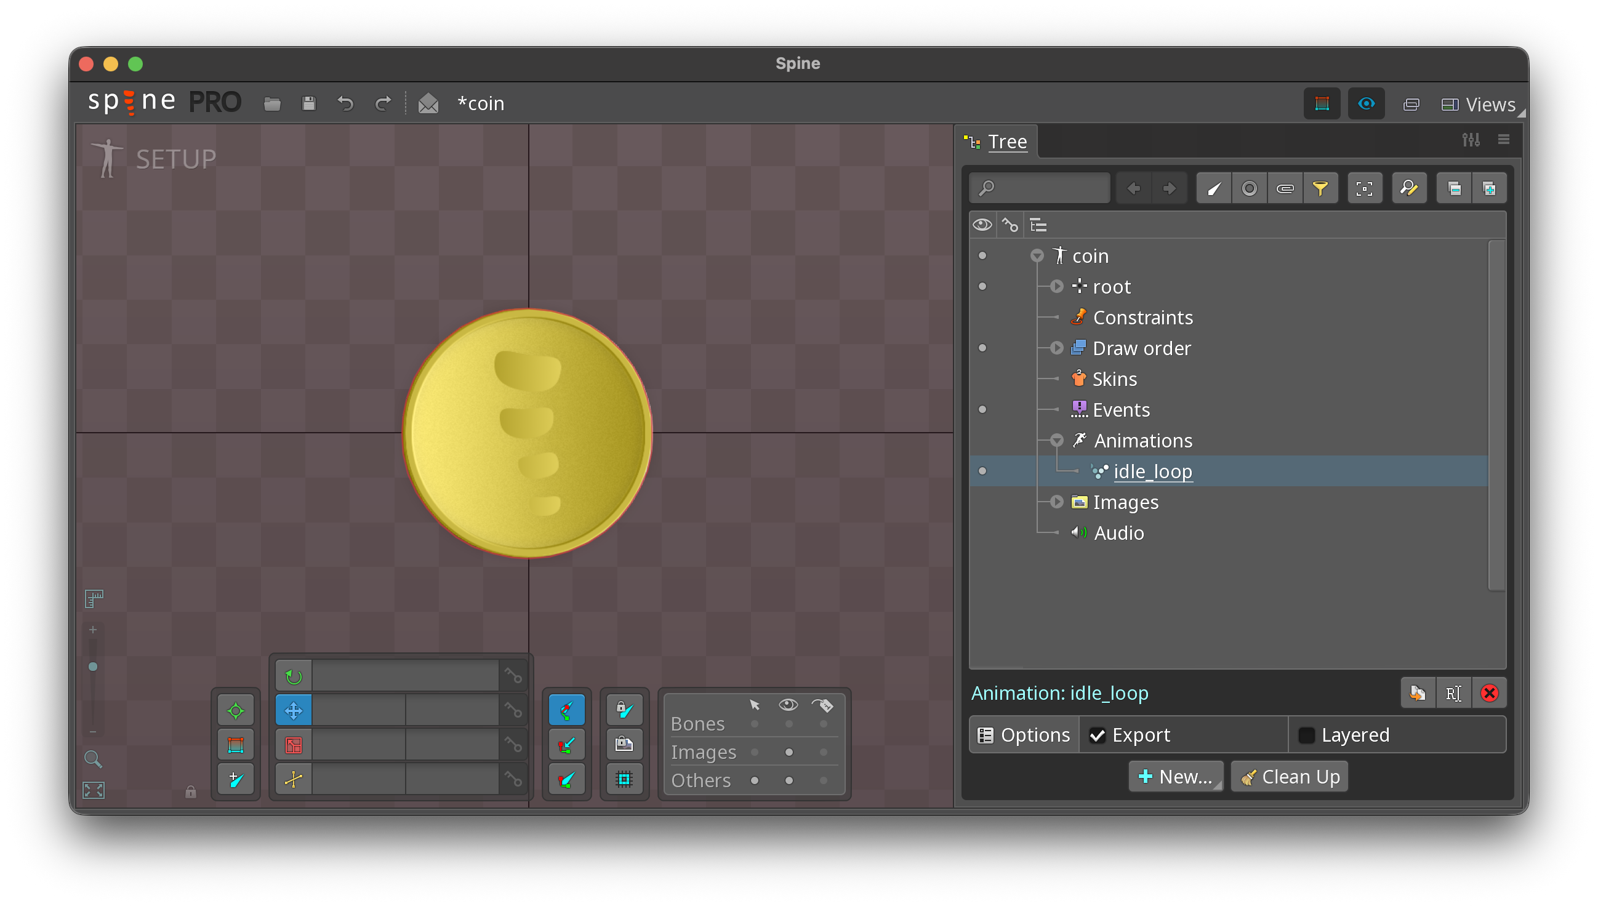Open find and replace in the tree
Viewport: 1598px width, 906px height.
pos(1409,187)
